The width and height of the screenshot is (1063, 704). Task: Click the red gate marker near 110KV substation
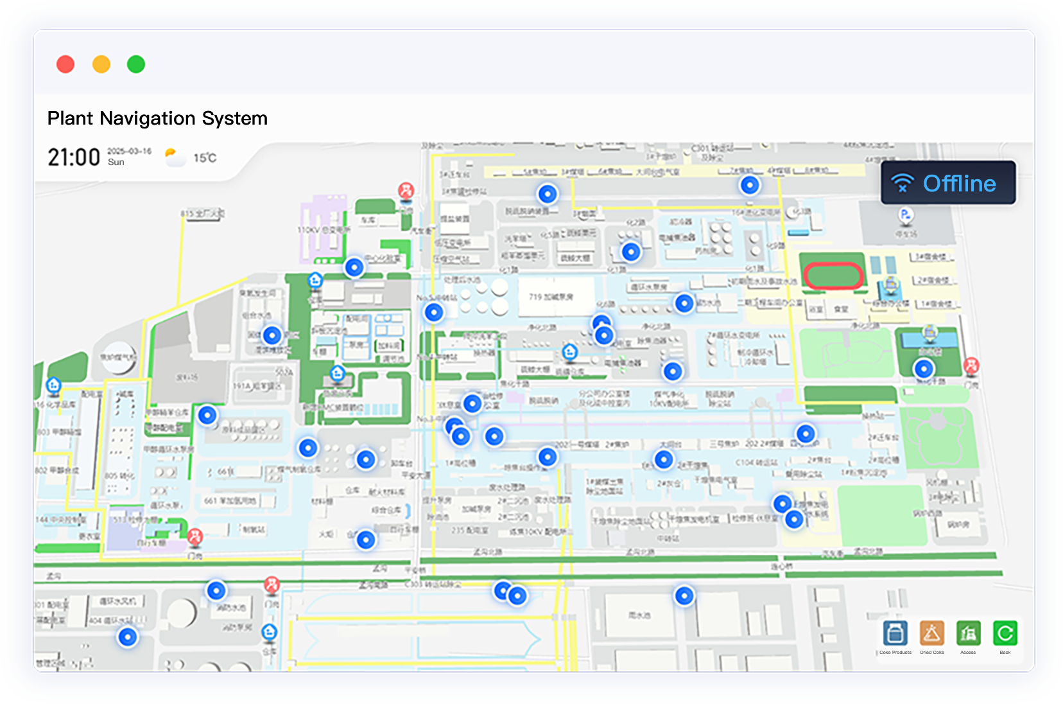point(406,191)
